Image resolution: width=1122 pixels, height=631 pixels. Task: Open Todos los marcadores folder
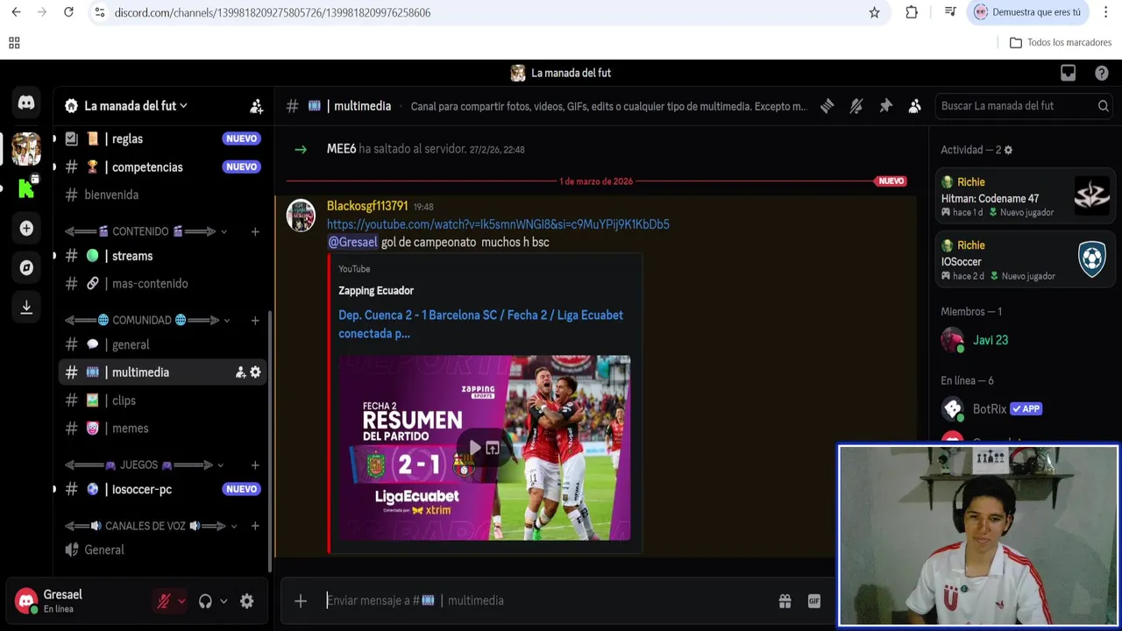coord(1061,43)
